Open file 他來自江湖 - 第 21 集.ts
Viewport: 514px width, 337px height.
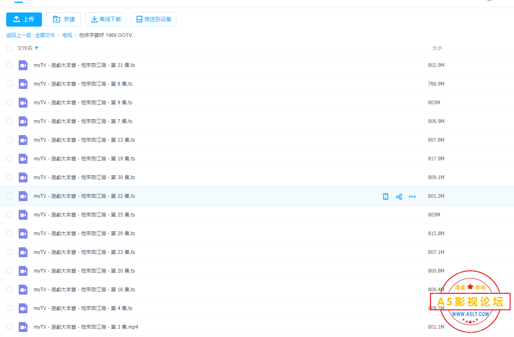[x=84, y=65]
